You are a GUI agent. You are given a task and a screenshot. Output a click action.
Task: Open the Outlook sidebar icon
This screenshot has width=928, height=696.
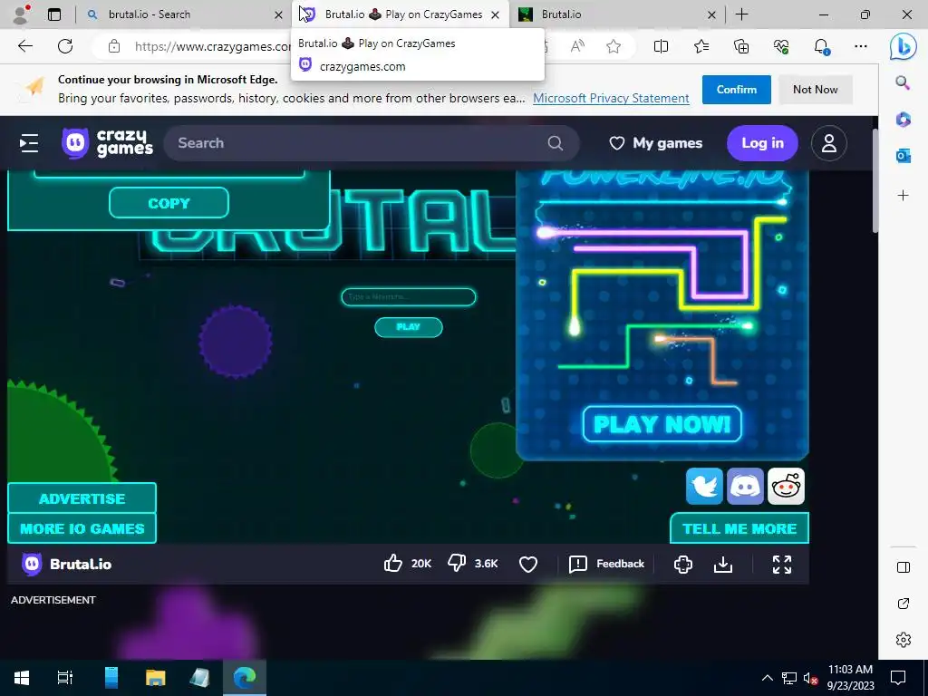pyautogui.click(x=904, y=156)
